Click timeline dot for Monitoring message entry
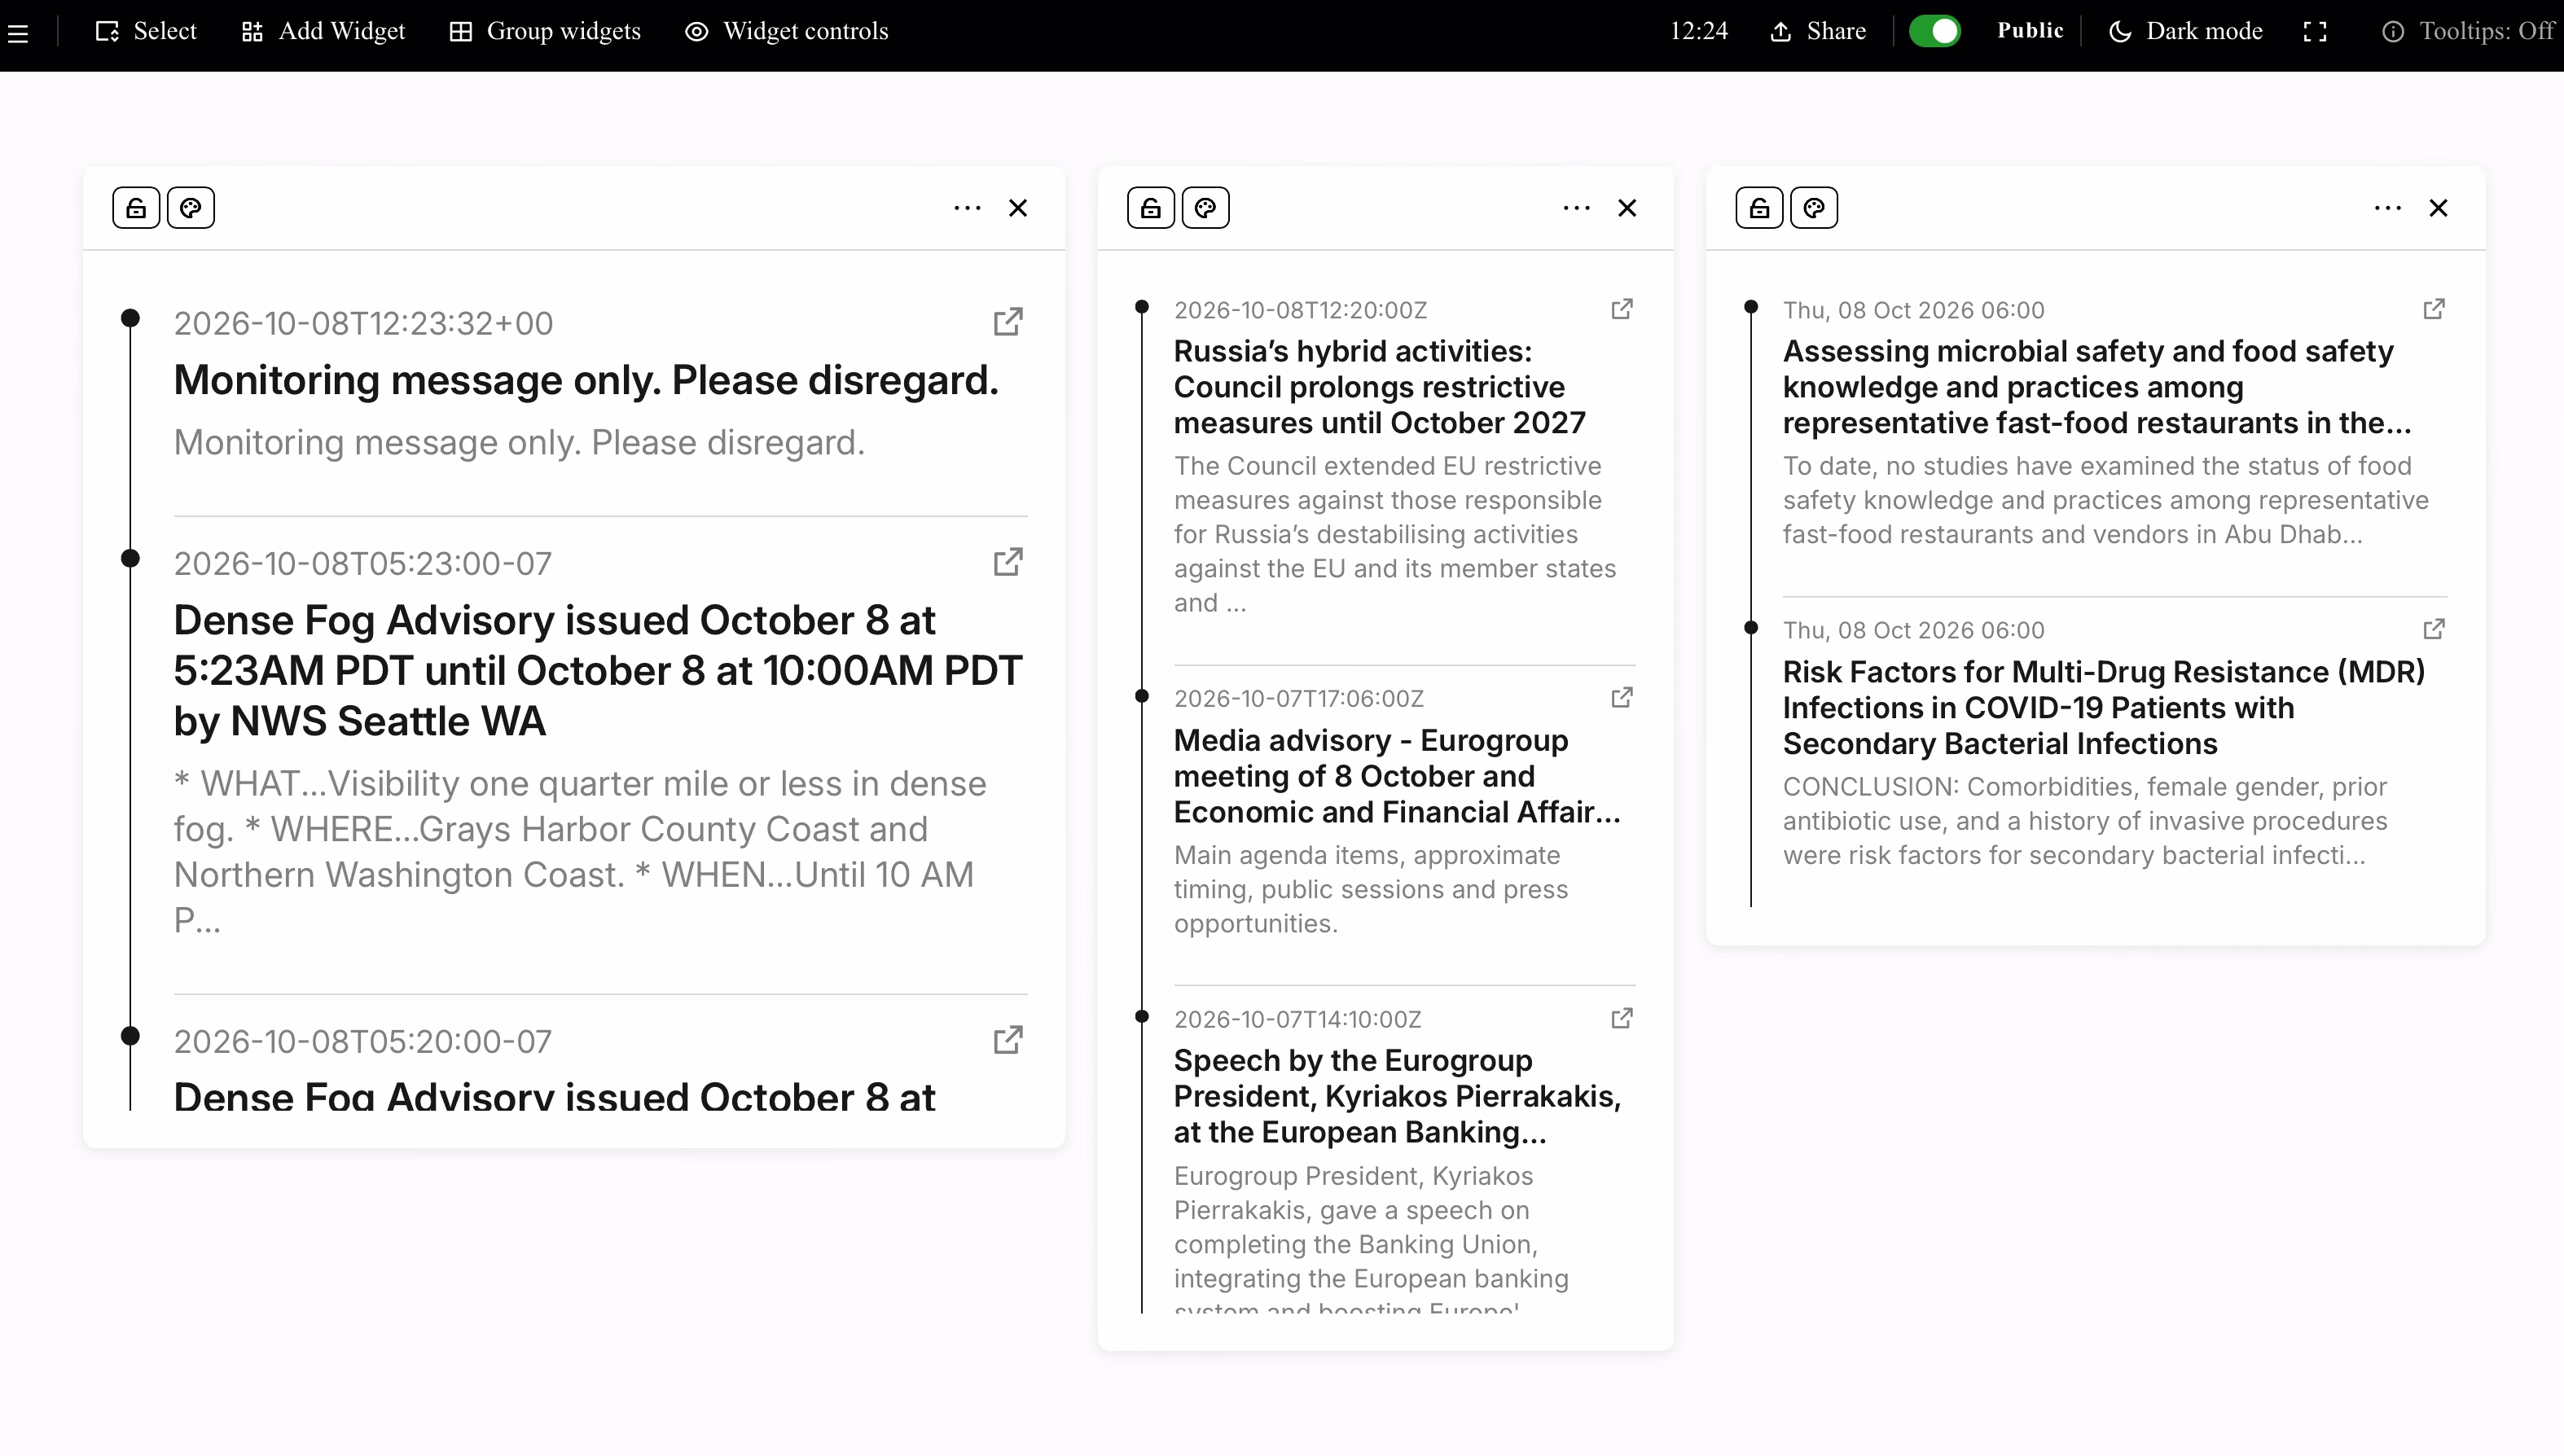 pos(130,318)
